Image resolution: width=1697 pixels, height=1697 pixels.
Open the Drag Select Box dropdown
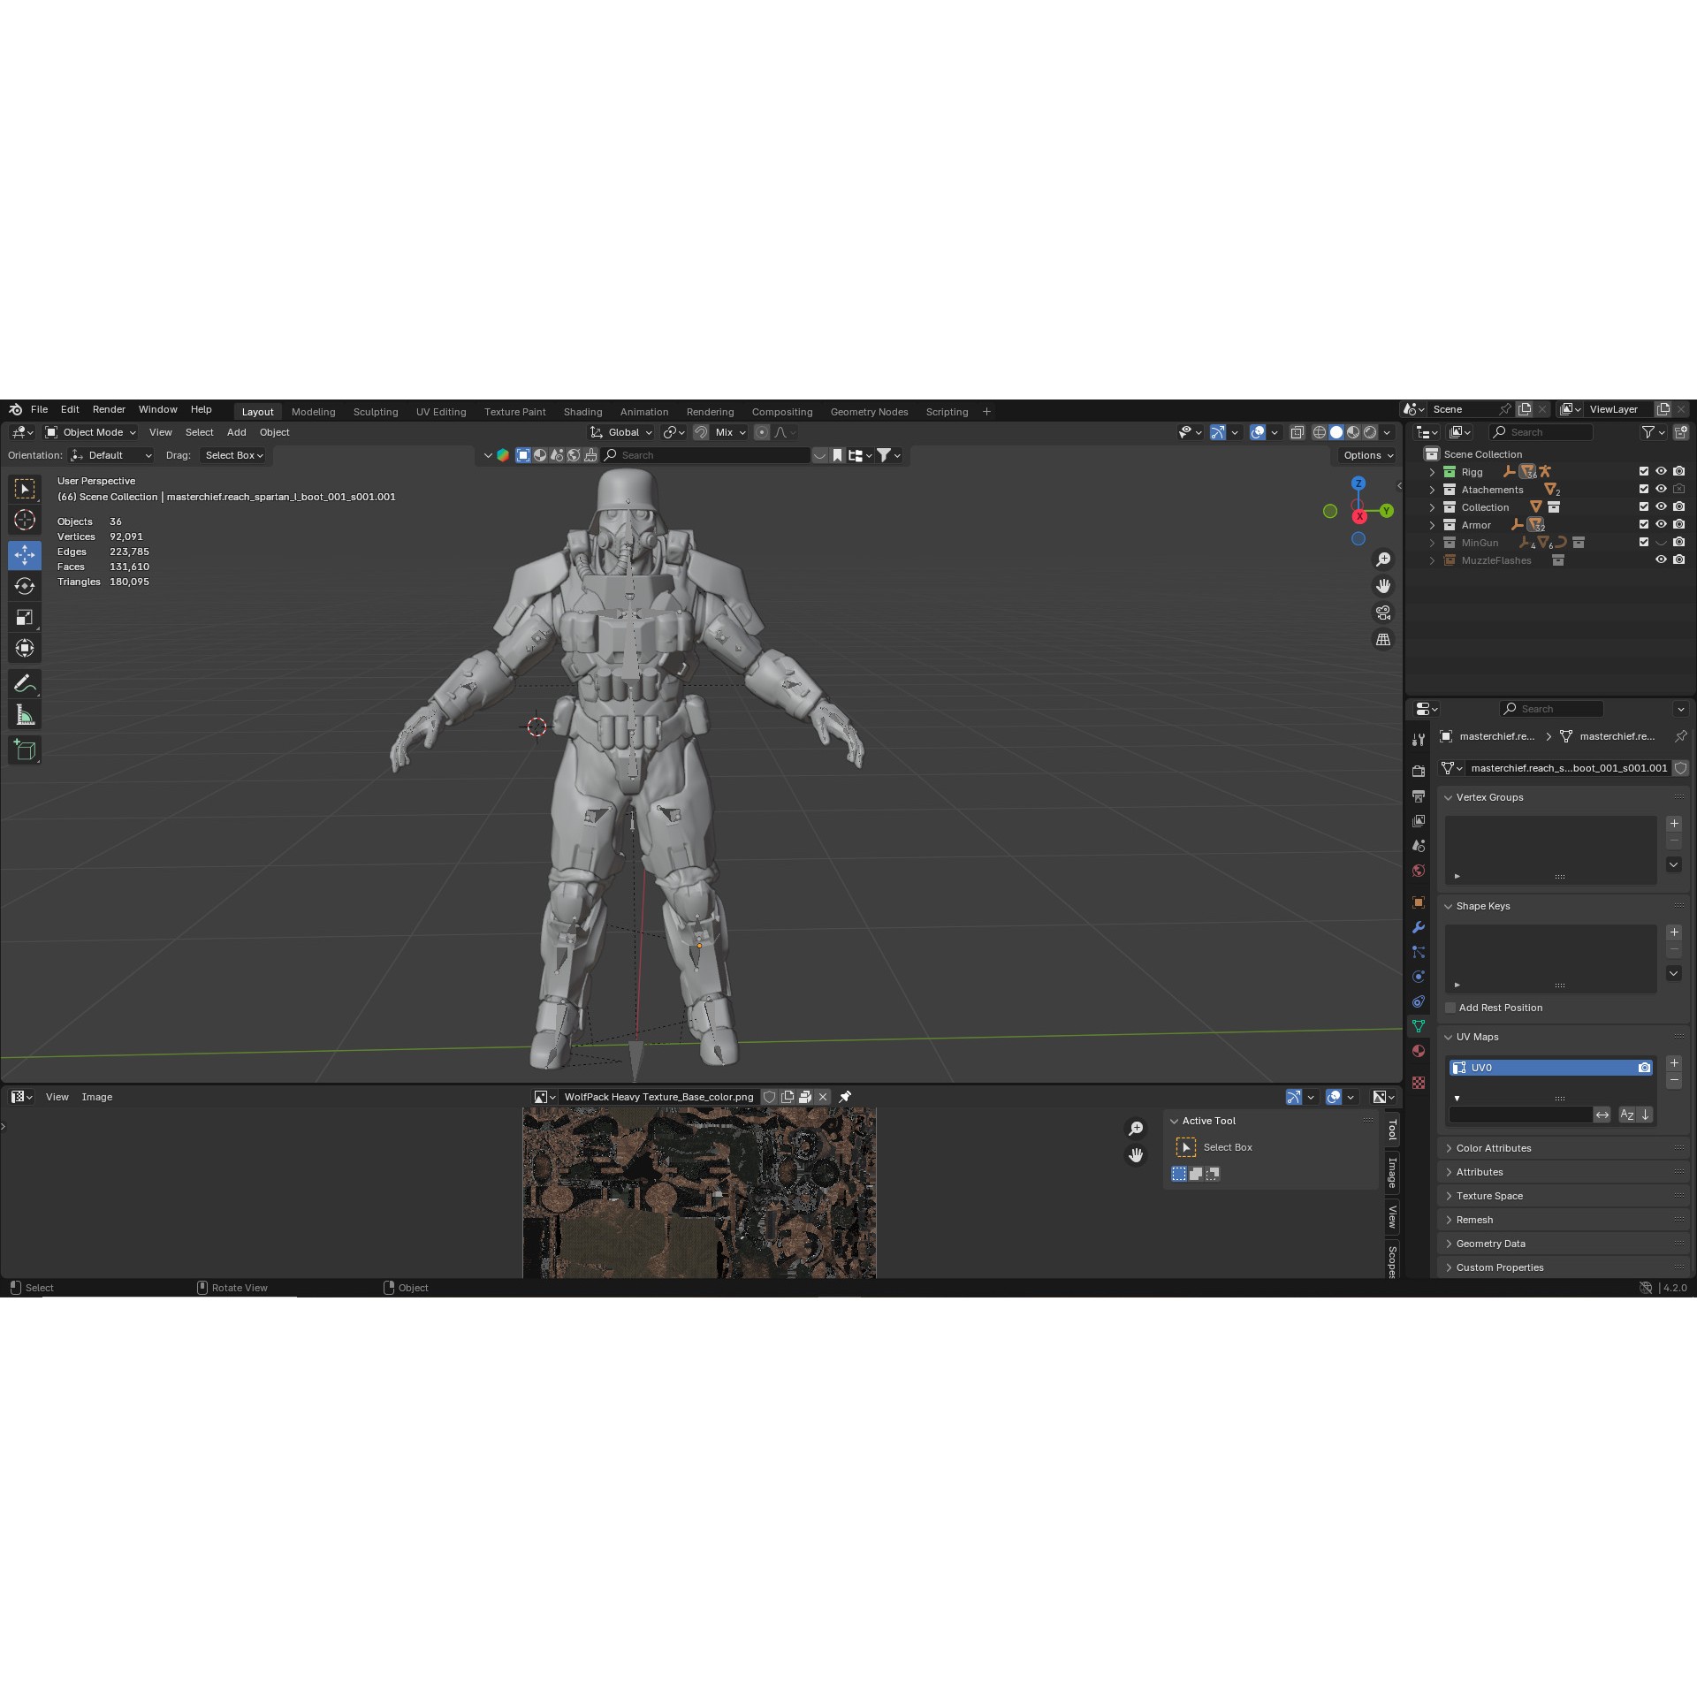(233, 455)
